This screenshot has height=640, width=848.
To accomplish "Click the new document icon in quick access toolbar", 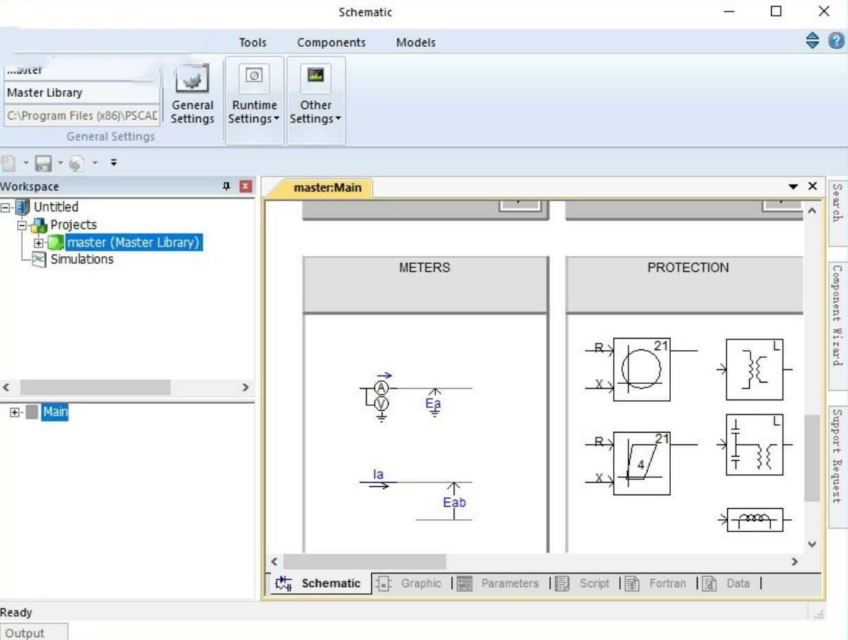I will tap(8, 163).
